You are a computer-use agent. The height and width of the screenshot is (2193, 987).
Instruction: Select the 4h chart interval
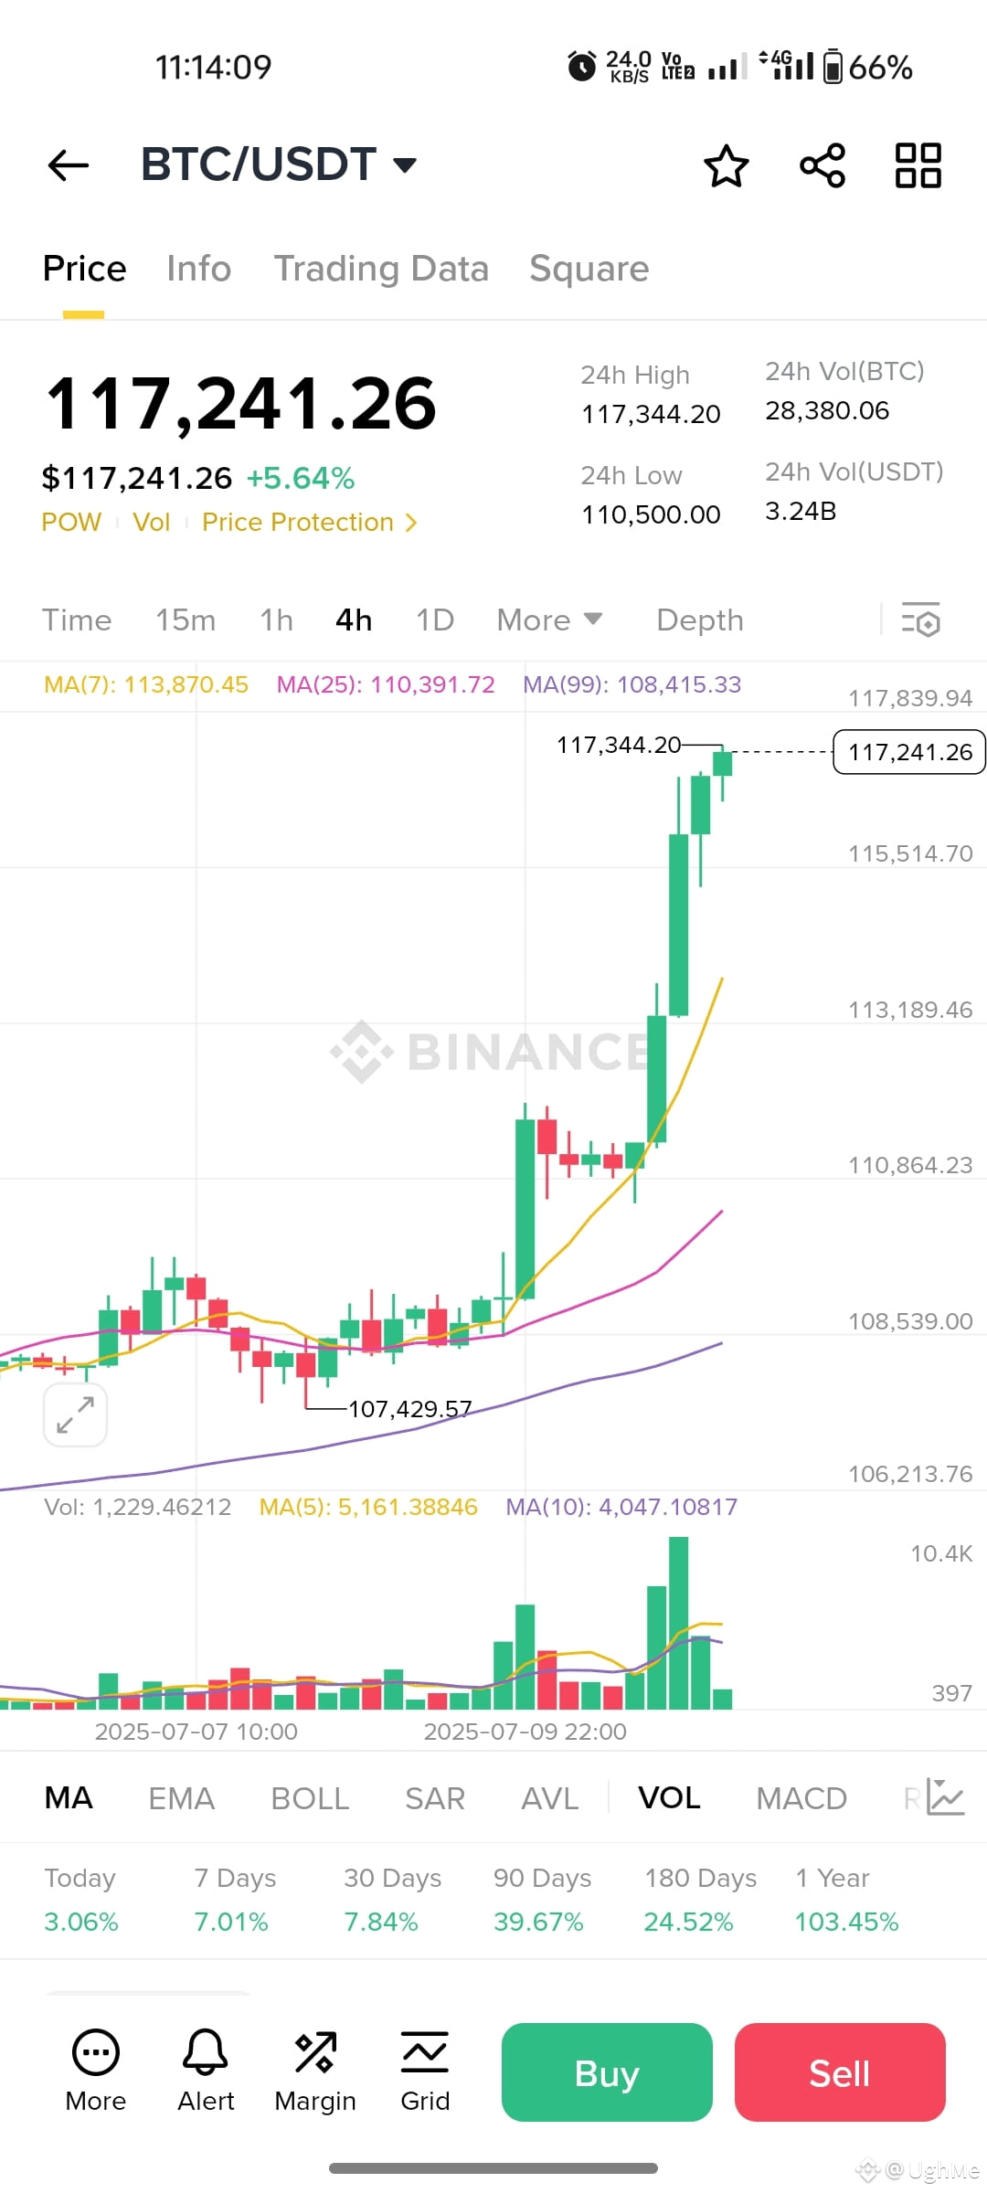click(354, 620)
